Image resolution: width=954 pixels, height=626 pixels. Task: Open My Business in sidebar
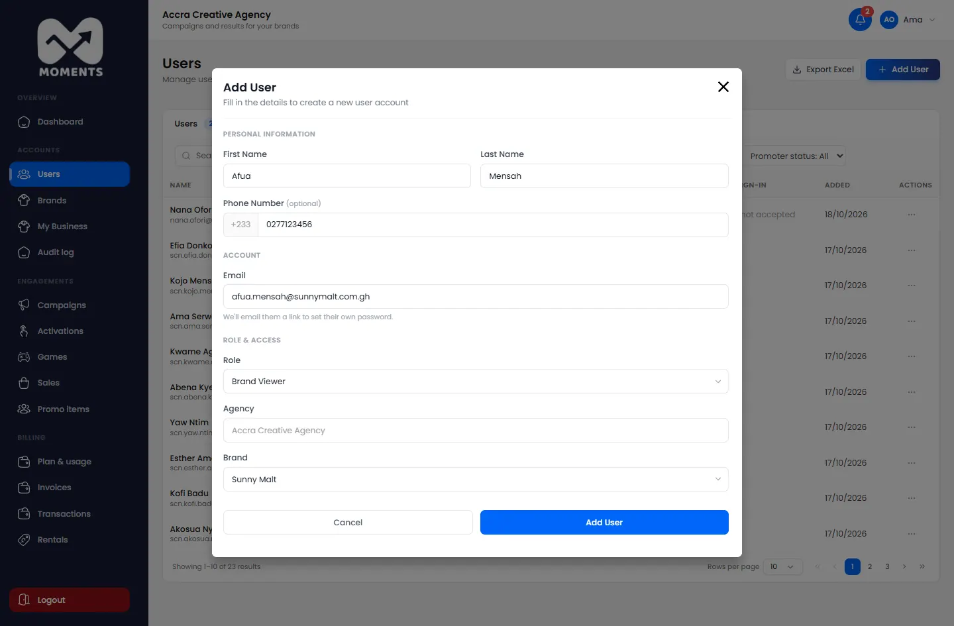pyautogui.click(x=70, y=227)
